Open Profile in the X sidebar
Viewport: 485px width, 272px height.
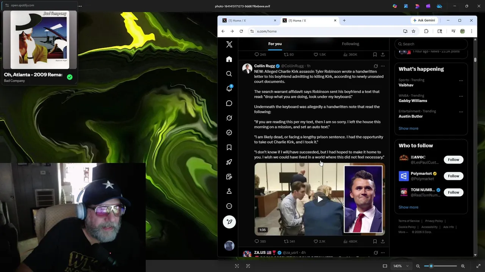coord(229,192)
